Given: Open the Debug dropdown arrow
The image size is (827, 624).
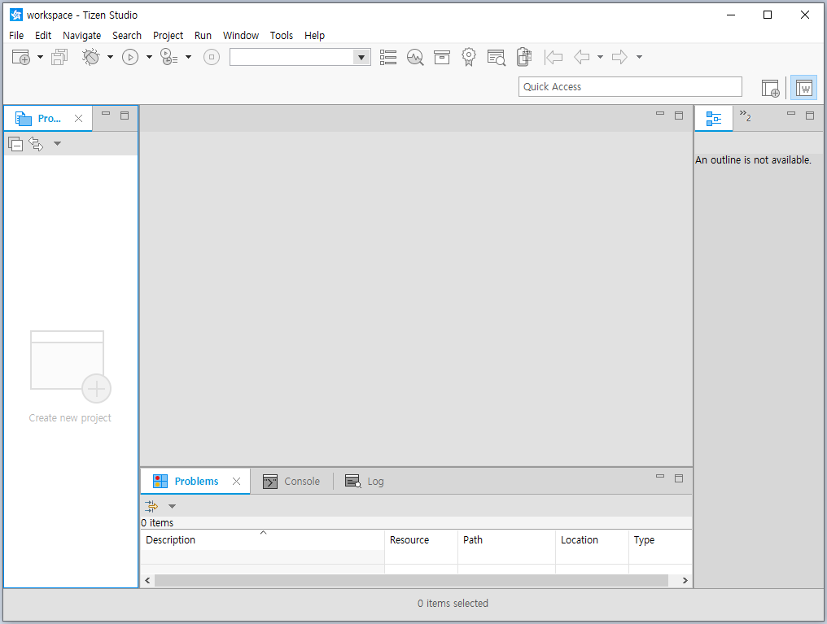Looking at the screenshot, I should pos(110,57).
